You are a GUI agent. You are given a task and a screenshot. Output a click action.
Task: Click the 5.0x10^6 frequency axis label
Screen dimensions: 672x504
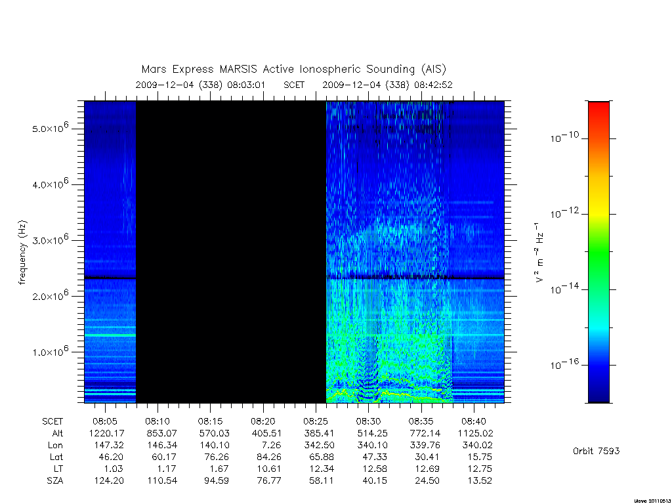coord(50,127)
